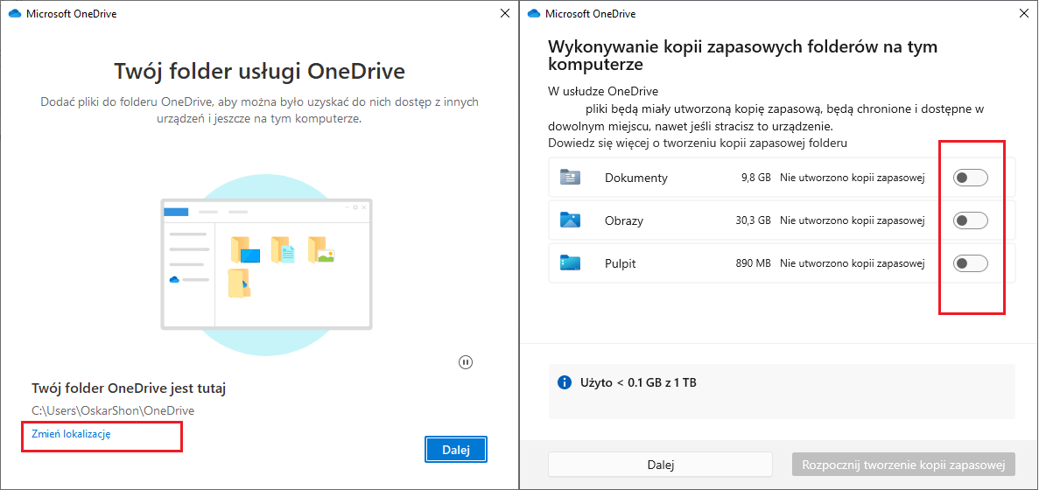The image size is (1039, 490).
Task: Click the storage info icon
Action: 564,382
